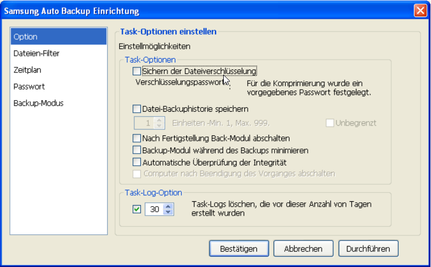Screen dimensions: 431x267
Task: Click the Task-Optionen einstellen heading
Action: tap(168, 32)
